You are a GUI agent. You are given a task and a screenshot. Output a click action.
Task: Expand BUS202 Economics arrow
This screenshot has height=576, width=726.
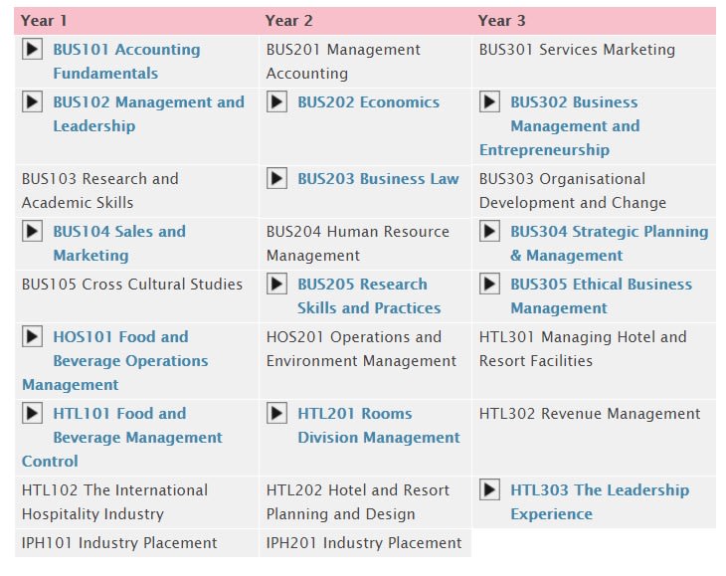(x=276, y=101)
